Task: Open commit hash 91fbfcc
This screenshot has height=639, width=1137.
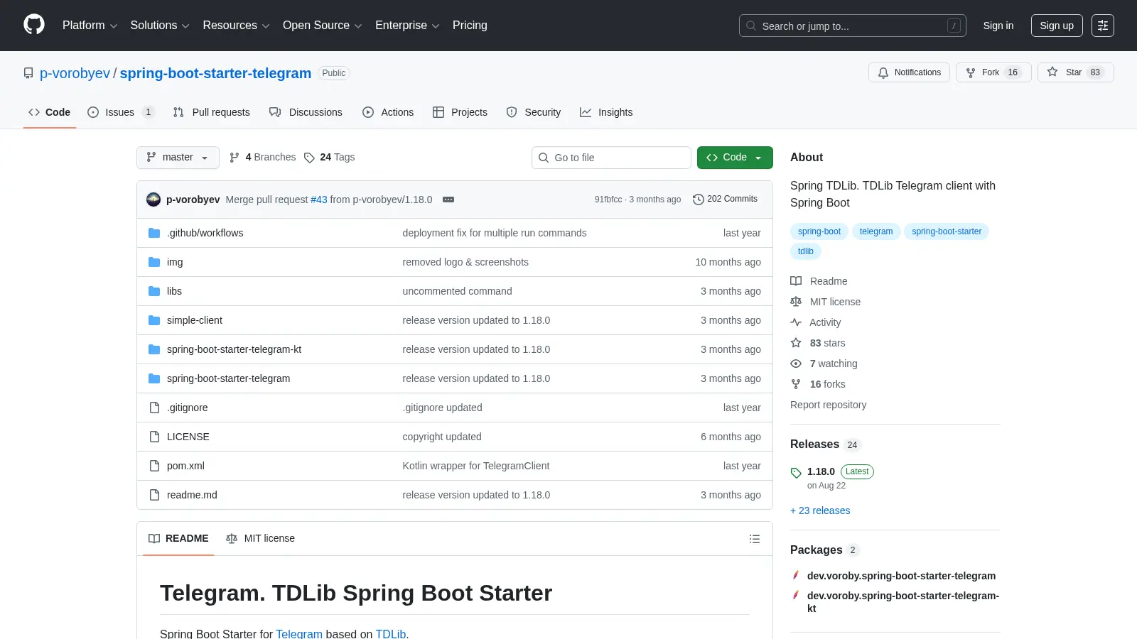Action: pyautogui.click(x=608, y=200)
